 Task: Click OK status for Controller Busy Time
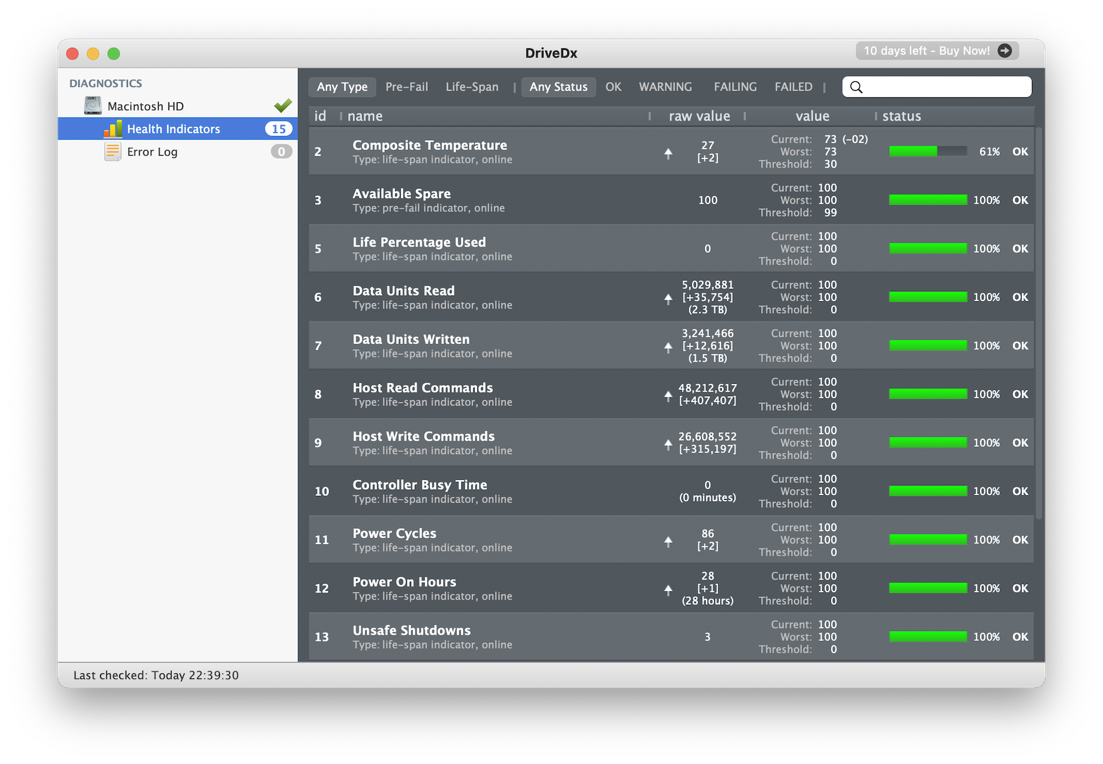pos(1020,491)
